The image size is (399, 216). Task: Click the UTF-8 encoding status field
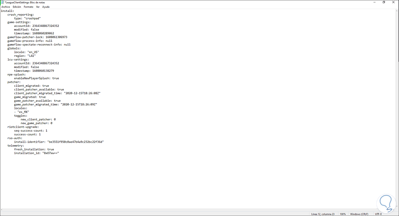[379, 214]
